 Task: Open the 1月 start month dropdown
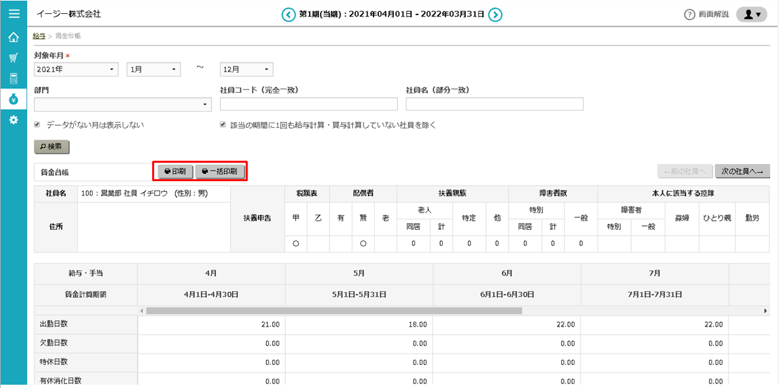pyautogui.click(x=154, y=69)
